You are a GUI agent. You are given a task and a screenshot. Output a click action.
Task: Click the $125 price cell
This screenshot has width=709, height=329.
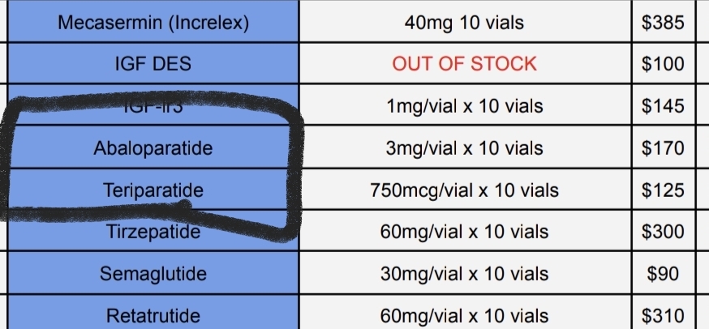[x=663, y=191]
